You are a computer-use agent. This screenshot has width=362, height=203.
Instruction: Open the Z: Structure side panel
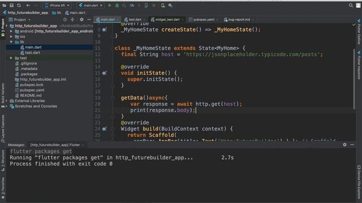(x=3, y=160)
